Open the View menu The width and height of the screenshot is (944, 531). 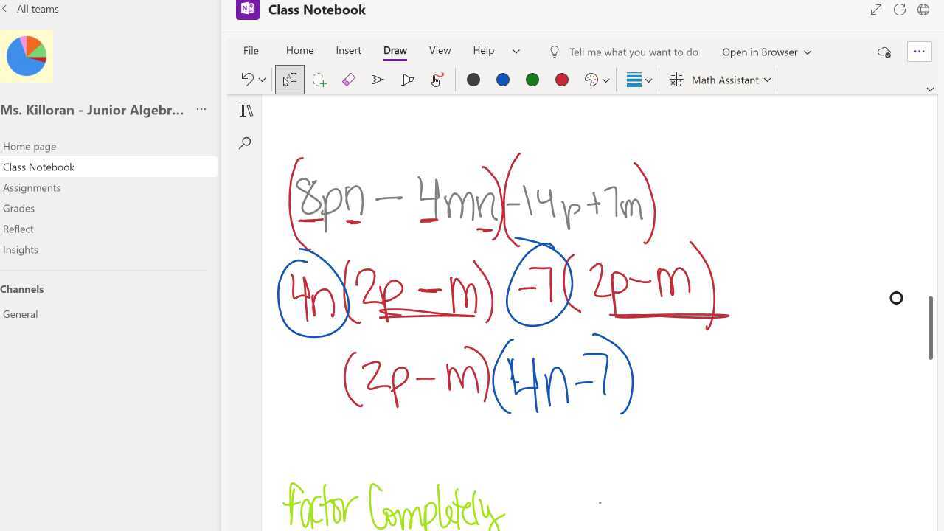[440, 50]
